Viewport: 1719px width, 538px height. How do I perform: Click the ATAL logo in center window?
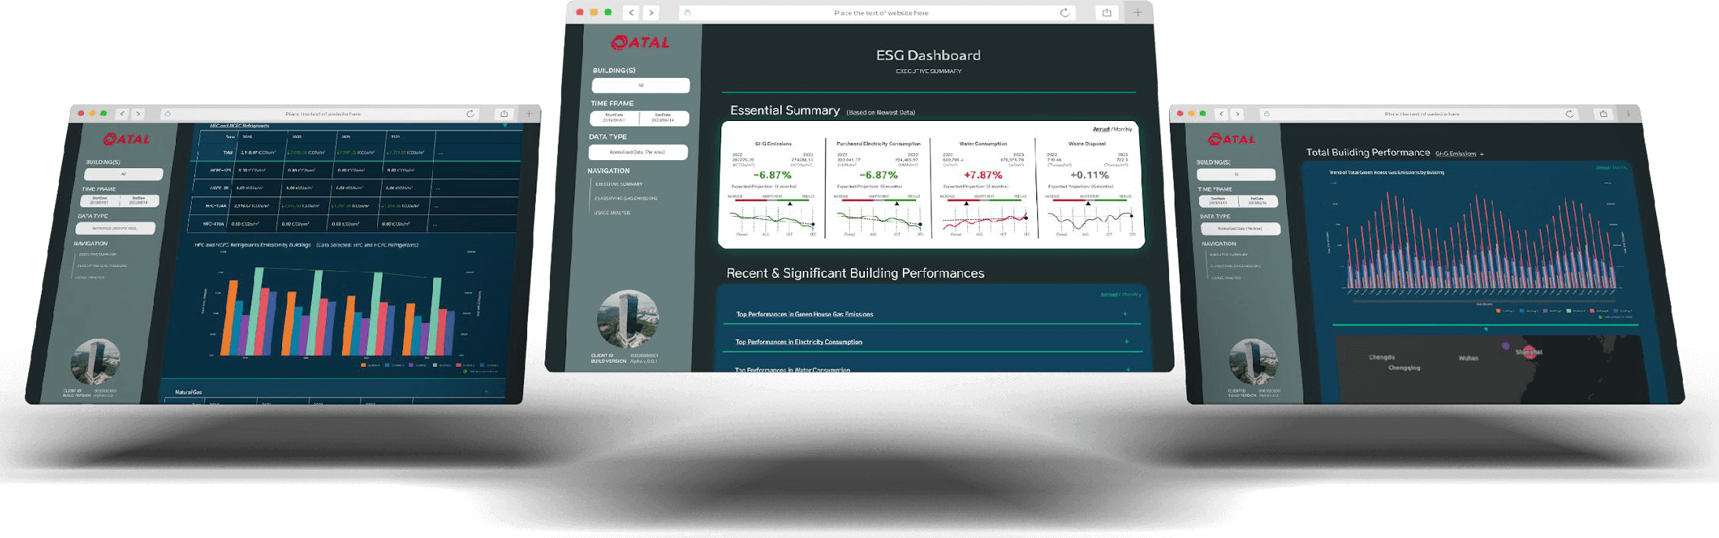(640, 43)
